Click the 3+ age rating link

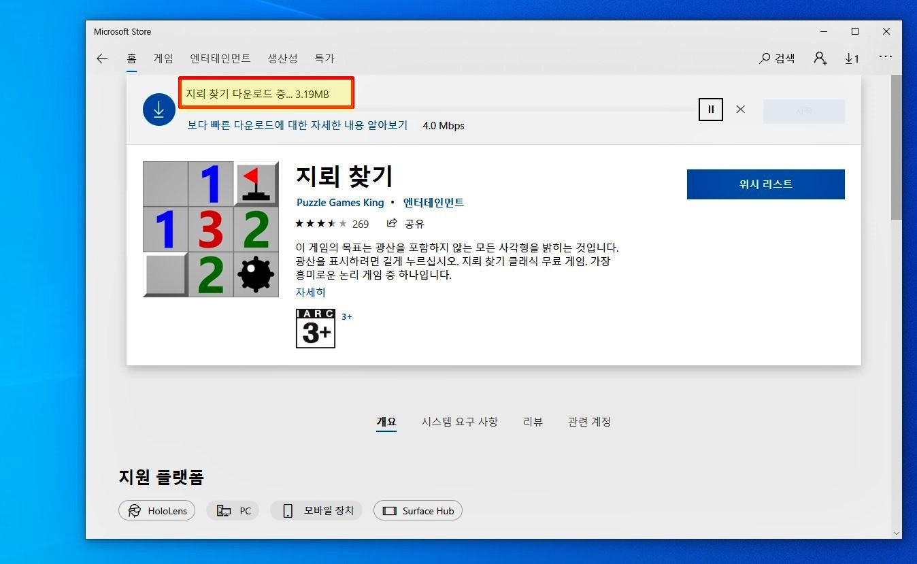347,317
